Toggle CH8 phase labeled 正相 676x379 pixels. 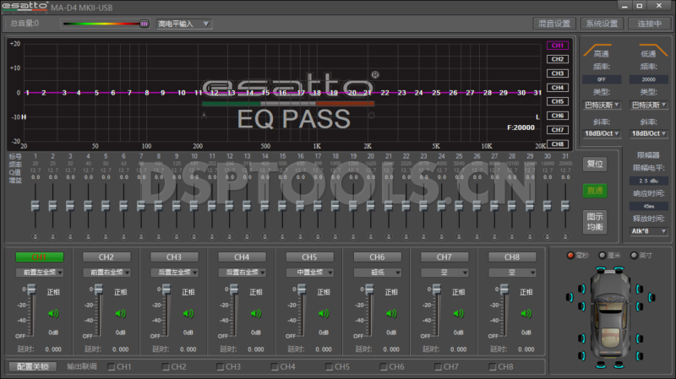(526, 292)
